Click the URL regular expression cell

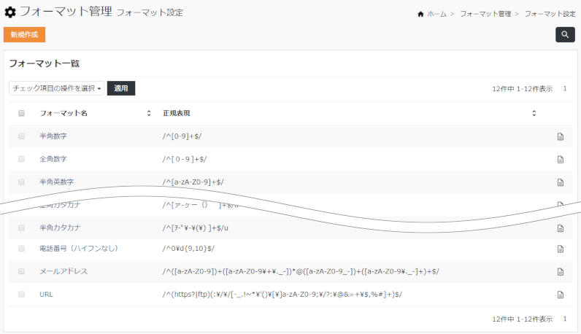tap(282, 295)
